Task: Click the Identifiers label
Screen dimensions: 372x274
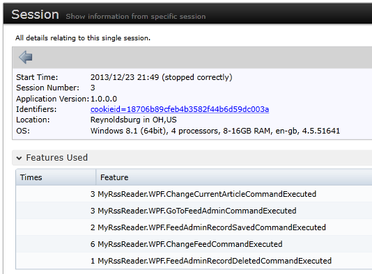Action: coord(36,109)
